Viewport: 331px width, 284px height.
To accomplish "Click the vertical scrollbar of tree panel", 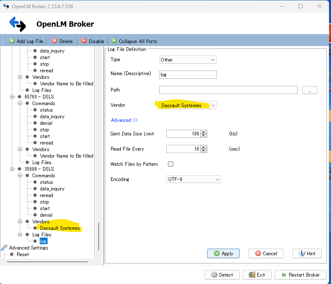I will click(99, 237).
